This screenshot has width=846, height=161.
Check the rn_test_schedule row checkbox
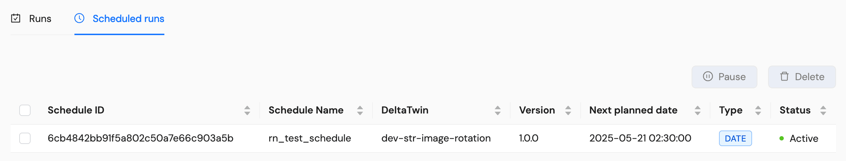pos(25,138)
